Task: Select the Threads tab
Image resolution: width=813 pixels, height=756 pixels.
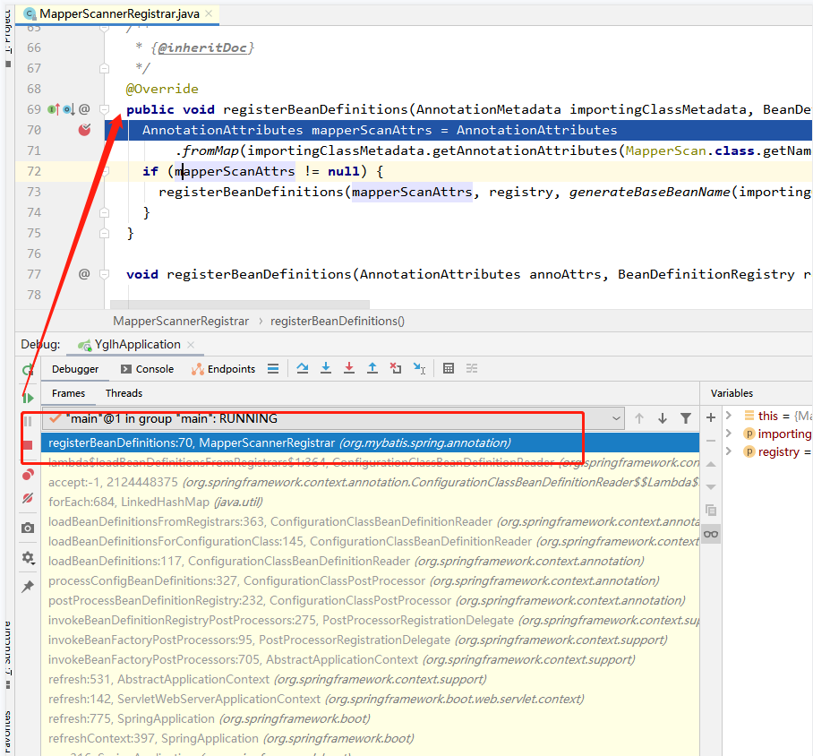Action: click(x=124, y=393)
